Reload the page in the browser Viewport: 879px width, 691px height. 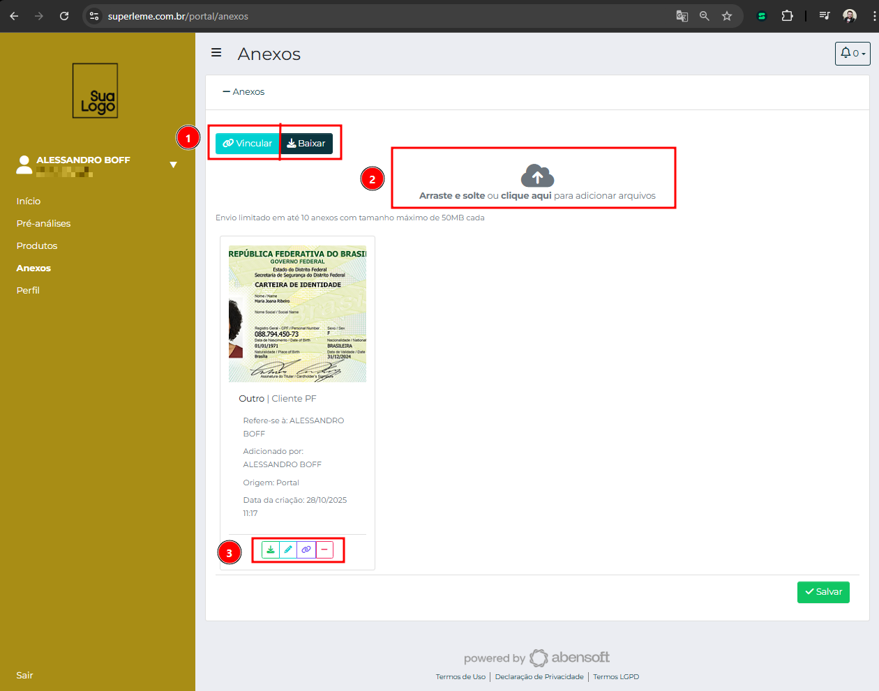pyautogui.click(x=64, y=16)
